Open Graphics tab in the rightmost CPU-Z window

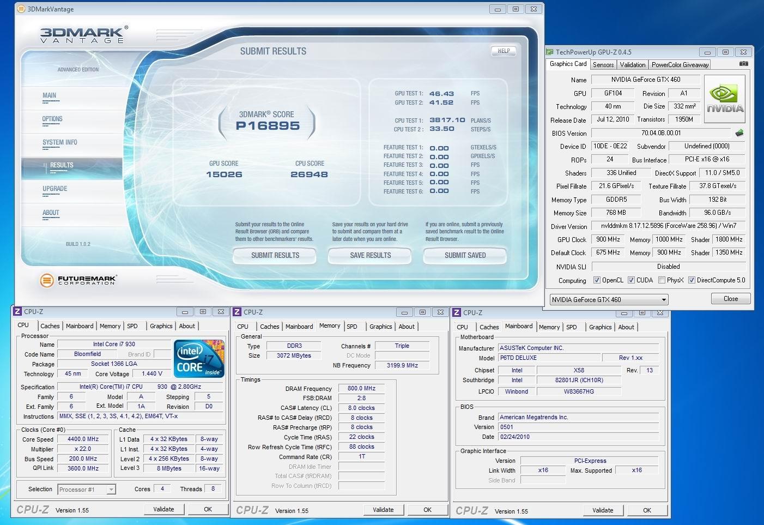click(601, 327)
